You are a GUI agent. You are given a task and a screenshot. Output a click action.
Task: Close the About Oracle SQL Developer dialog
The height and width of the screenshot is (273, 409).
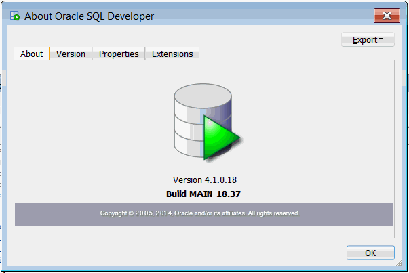pos(387,16)
